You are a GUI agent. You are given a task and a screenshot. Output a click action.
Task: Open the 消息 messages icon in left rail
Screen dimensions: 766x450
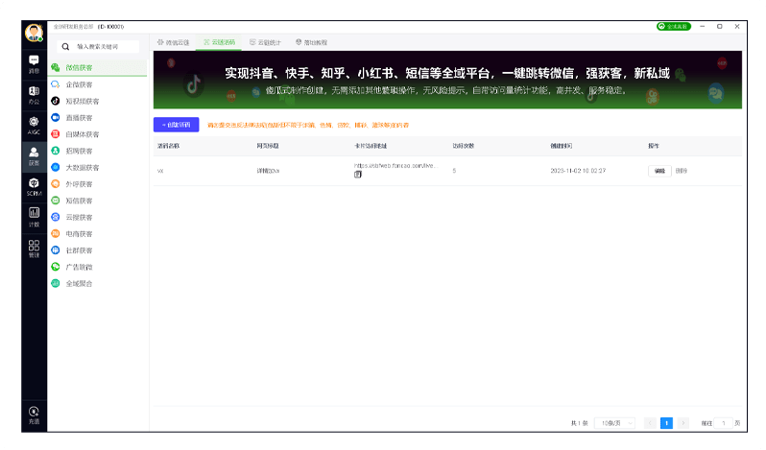(x=34, y=63)
